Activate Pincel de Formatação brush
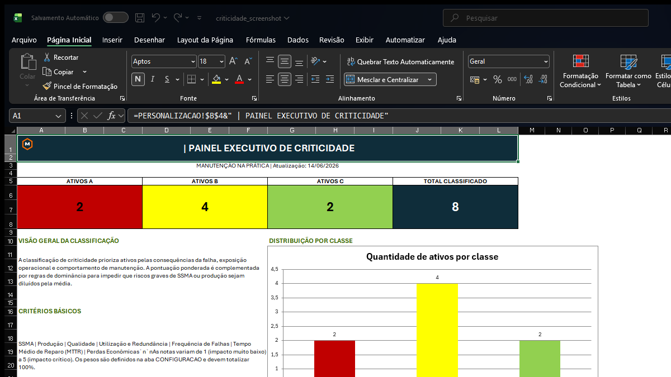This screenshot has width=671, height=377. point(80,86)
